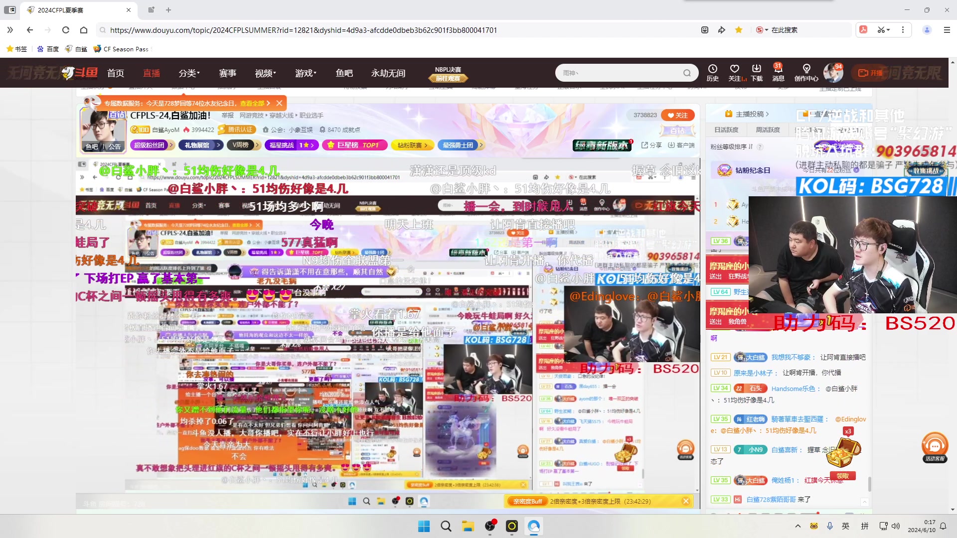
Task: Click the user avatar in Douyu header
Action: tap(832, 73)
